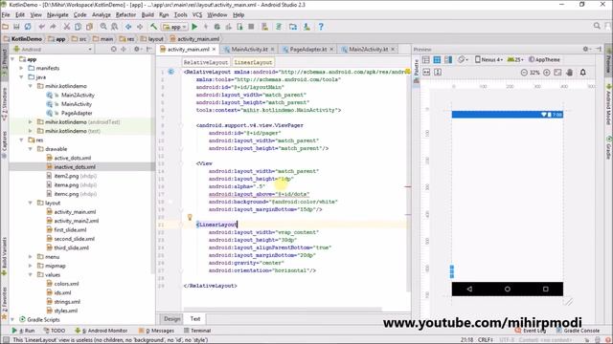Click the AppTheme theme selector
This screenshot has width=613, height=344.
coord(545,59)
